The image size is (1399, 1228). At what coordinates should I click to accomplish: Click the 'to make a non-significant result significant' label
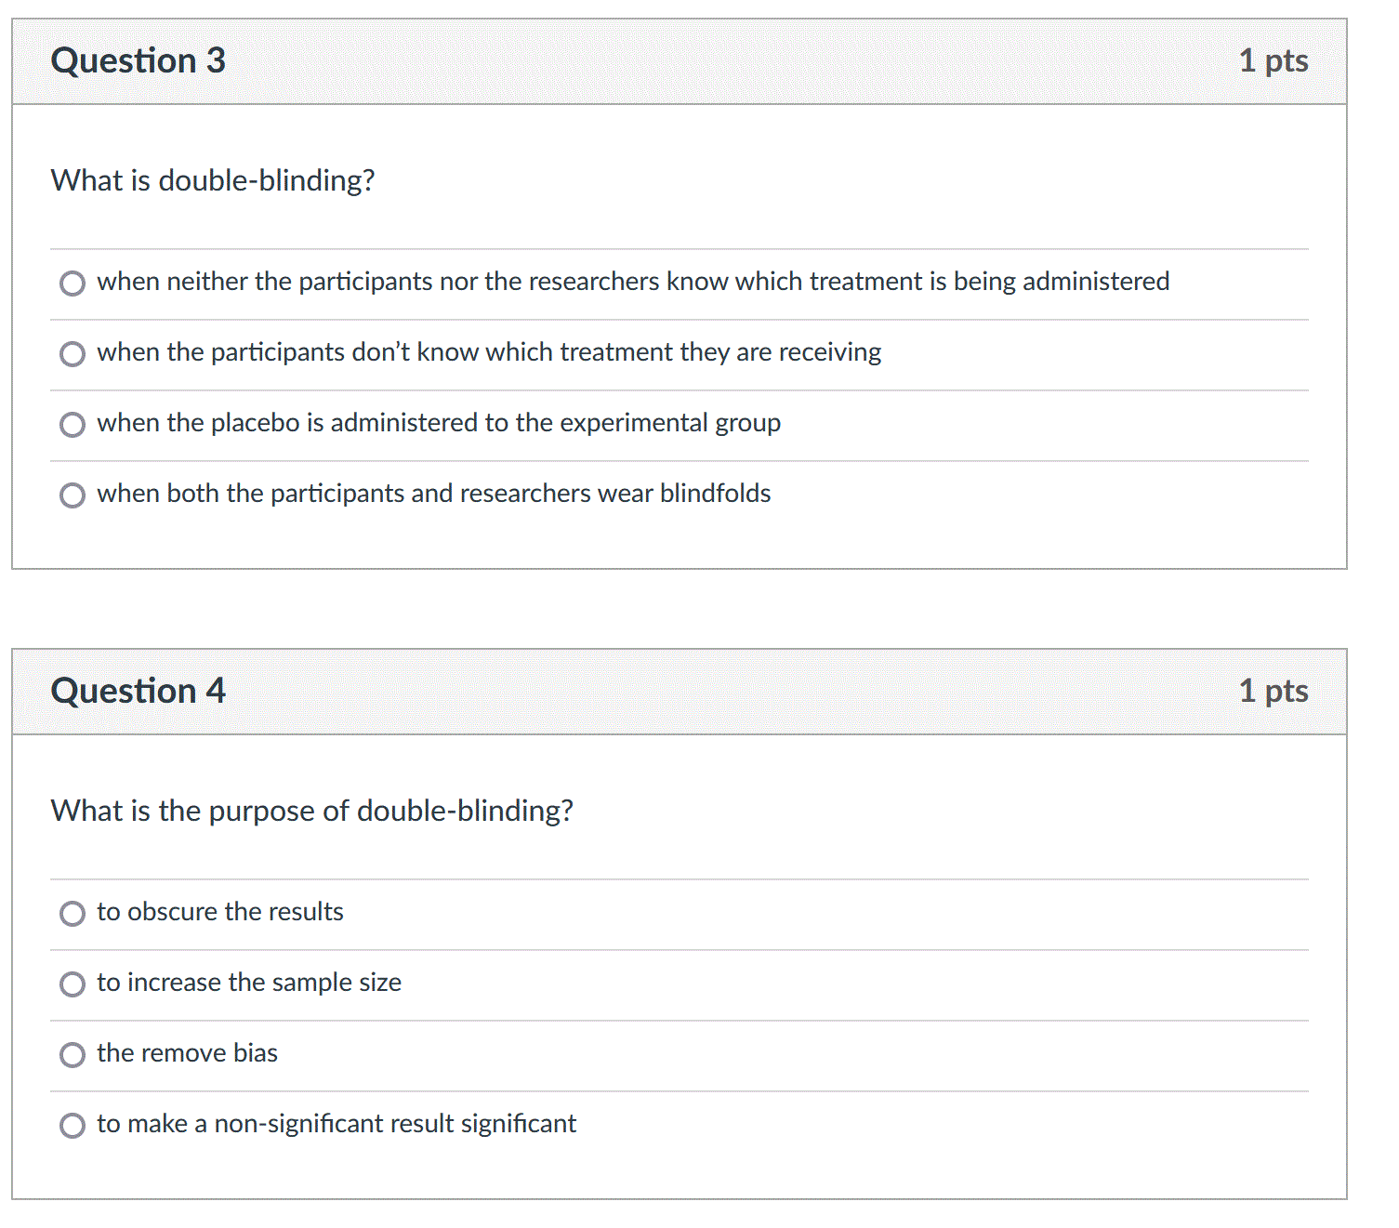pyautogui.click(x=337, y=1124)
